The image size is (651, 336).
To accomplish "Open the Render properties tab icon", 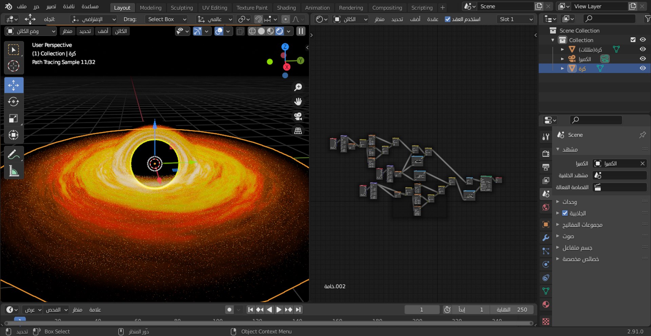I will coord(546,153).
